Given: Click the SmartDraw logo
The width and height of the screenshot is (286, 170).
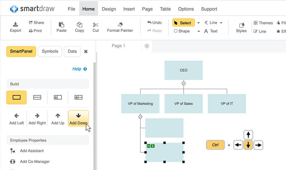Looking at the screenshot, I should pyautogui.click(x=32, y=9).
